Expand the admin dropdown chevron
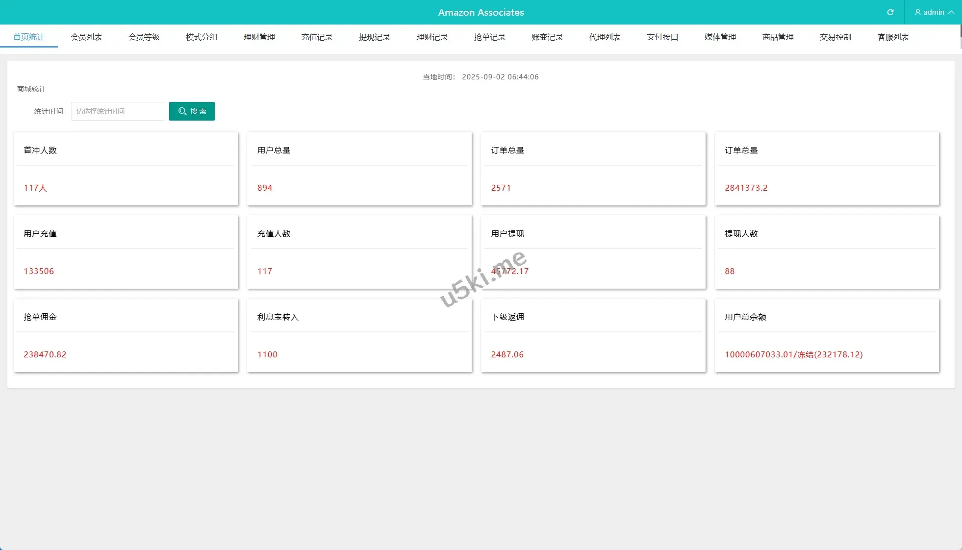The height and width of the screenshot is (550, 962). point(951,12)
